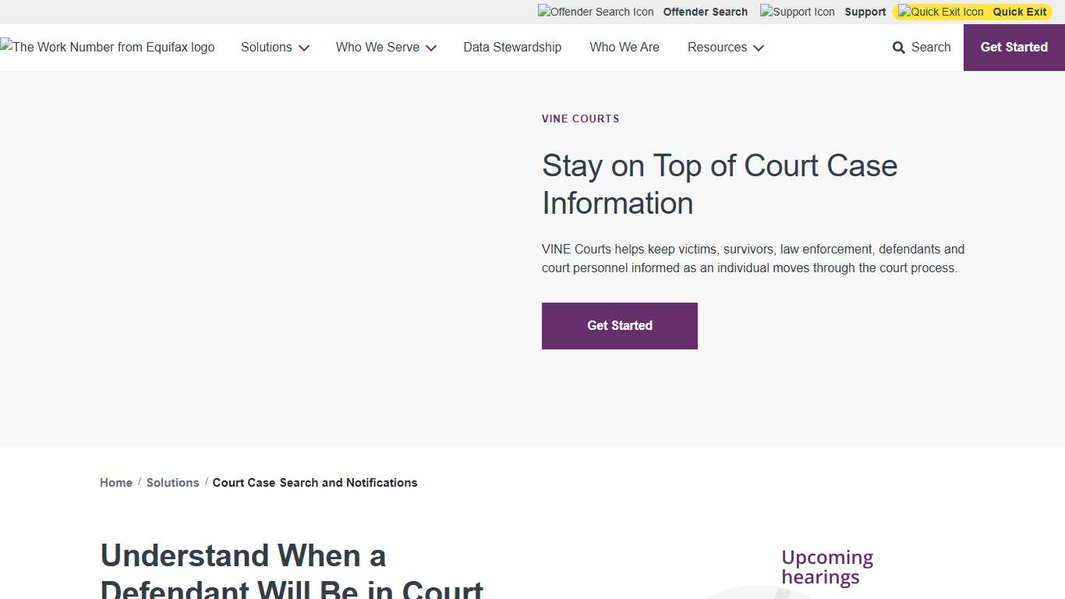The image size is (1065, 599).
Task: Click the Court Case Search and Notifications breadcrumb
Action: click(315, 482)
